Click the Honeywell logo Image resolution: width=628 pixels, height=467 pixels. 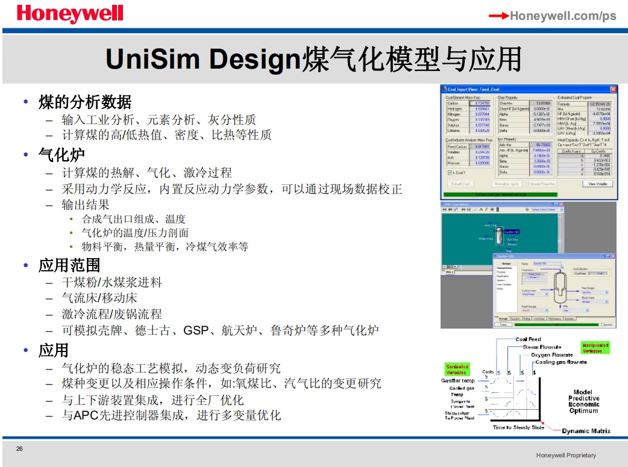[70, 14]
